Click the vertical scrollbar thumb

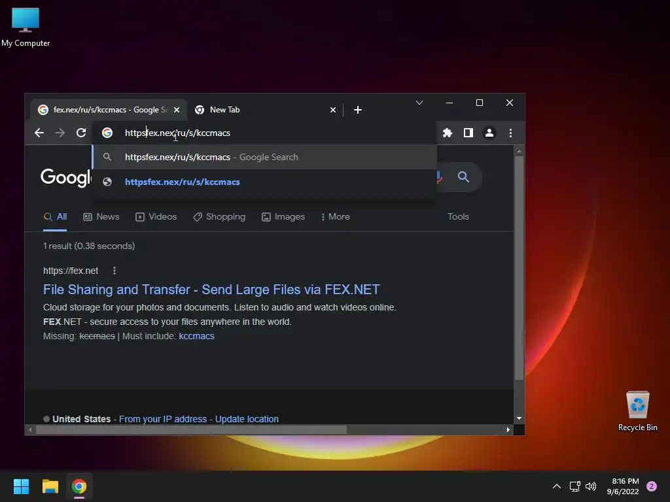(519, 267)
